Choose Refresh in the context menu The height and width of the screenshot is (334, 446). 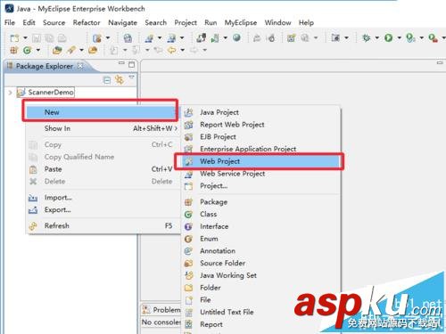[103, 225]
